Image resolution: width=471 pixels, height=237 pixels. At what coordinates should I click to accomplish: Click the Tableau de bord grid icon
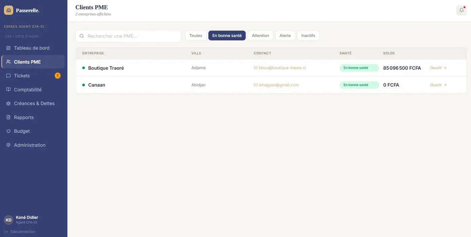[x=8, y=48]
